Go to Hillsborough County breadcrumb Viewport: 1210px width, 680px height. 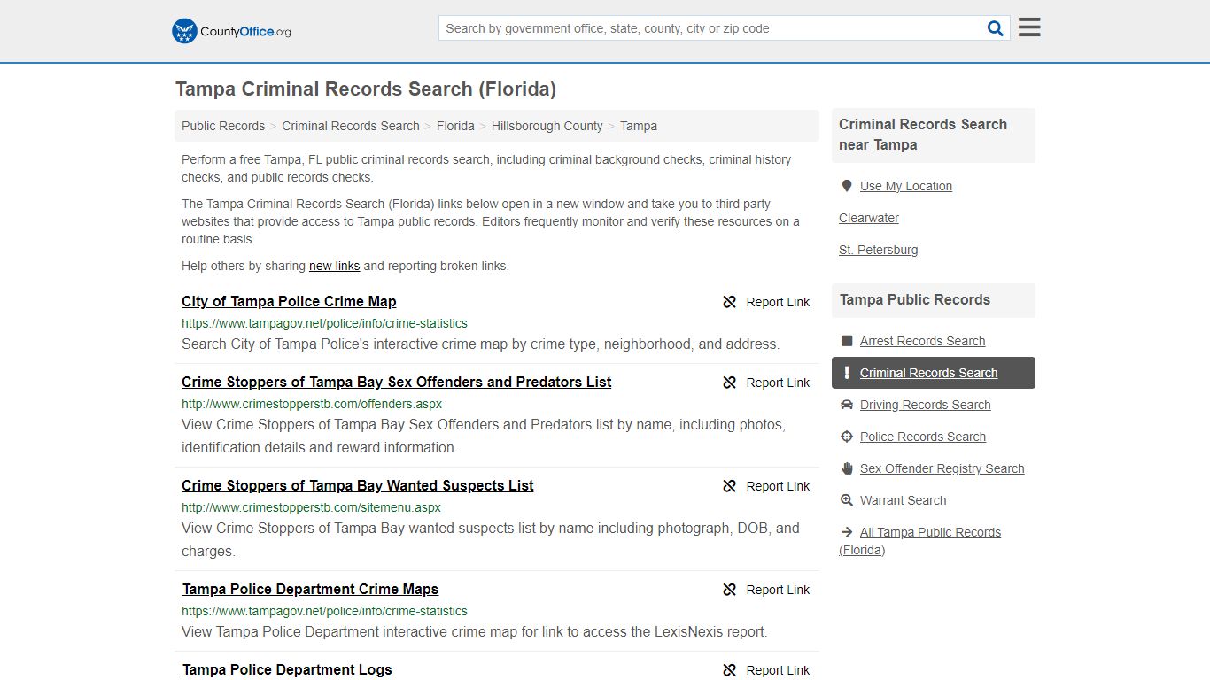[x=547, y=126]
